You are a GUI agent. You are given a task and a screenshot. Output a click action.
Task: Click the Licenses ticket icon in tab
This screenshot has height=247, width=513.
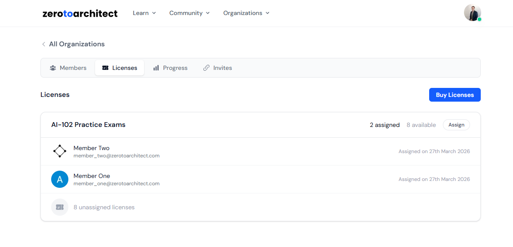click(105, 68)
